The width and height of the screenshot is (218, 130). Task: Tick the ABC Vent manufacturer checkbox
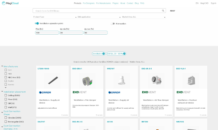pos(6,77)
